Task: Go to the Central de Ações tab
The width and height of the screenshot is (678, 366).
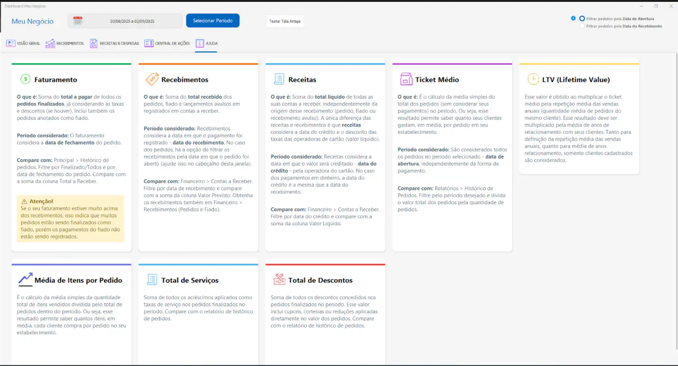Action: (167, 43)
